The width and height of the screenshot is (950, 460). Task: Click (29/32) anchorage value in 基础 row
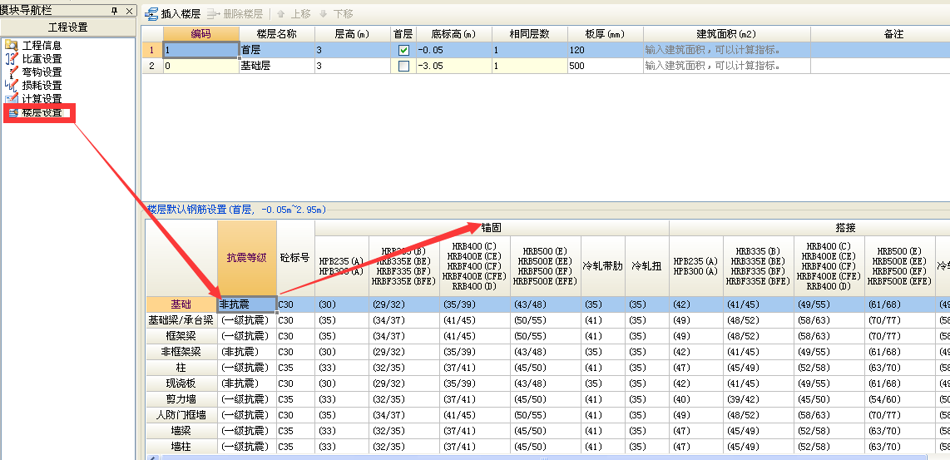point(404,304)
